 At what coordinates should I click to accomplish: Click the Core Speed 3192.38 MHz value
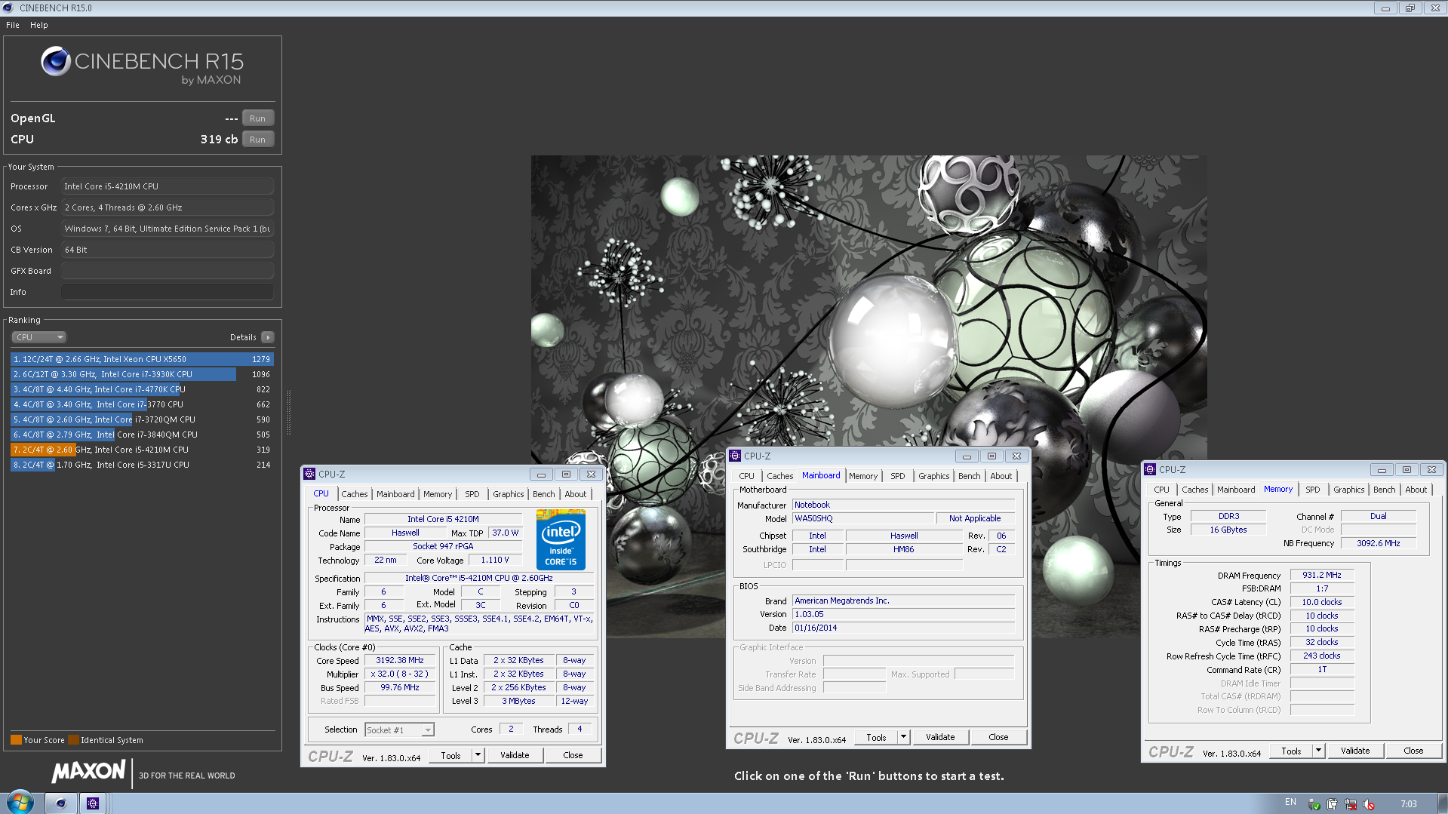pos(400,660)
